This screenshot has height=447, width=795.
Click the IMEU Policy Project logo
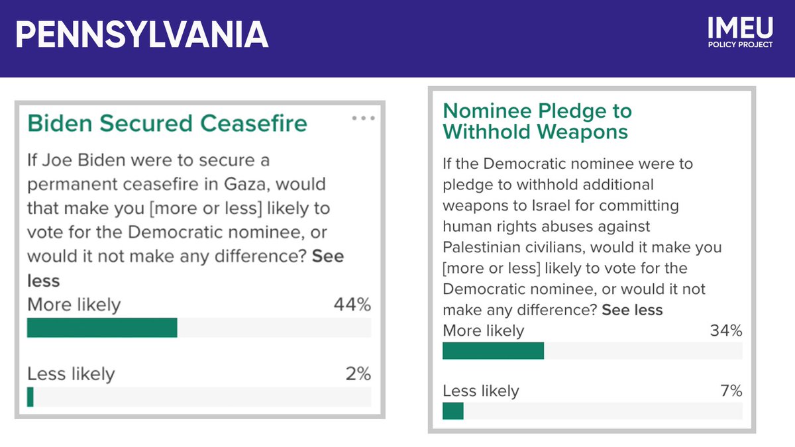(x=740, y=32)
